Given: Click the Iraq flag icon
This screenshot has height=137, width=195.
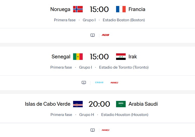Looking at the screenshot, I should point(121,57).
